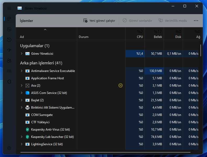Expand Biriktirici Alt Sistemi Uygulaması row
Image resolution: width=207 pixels, height=157 pixels.
click(21, 108)
